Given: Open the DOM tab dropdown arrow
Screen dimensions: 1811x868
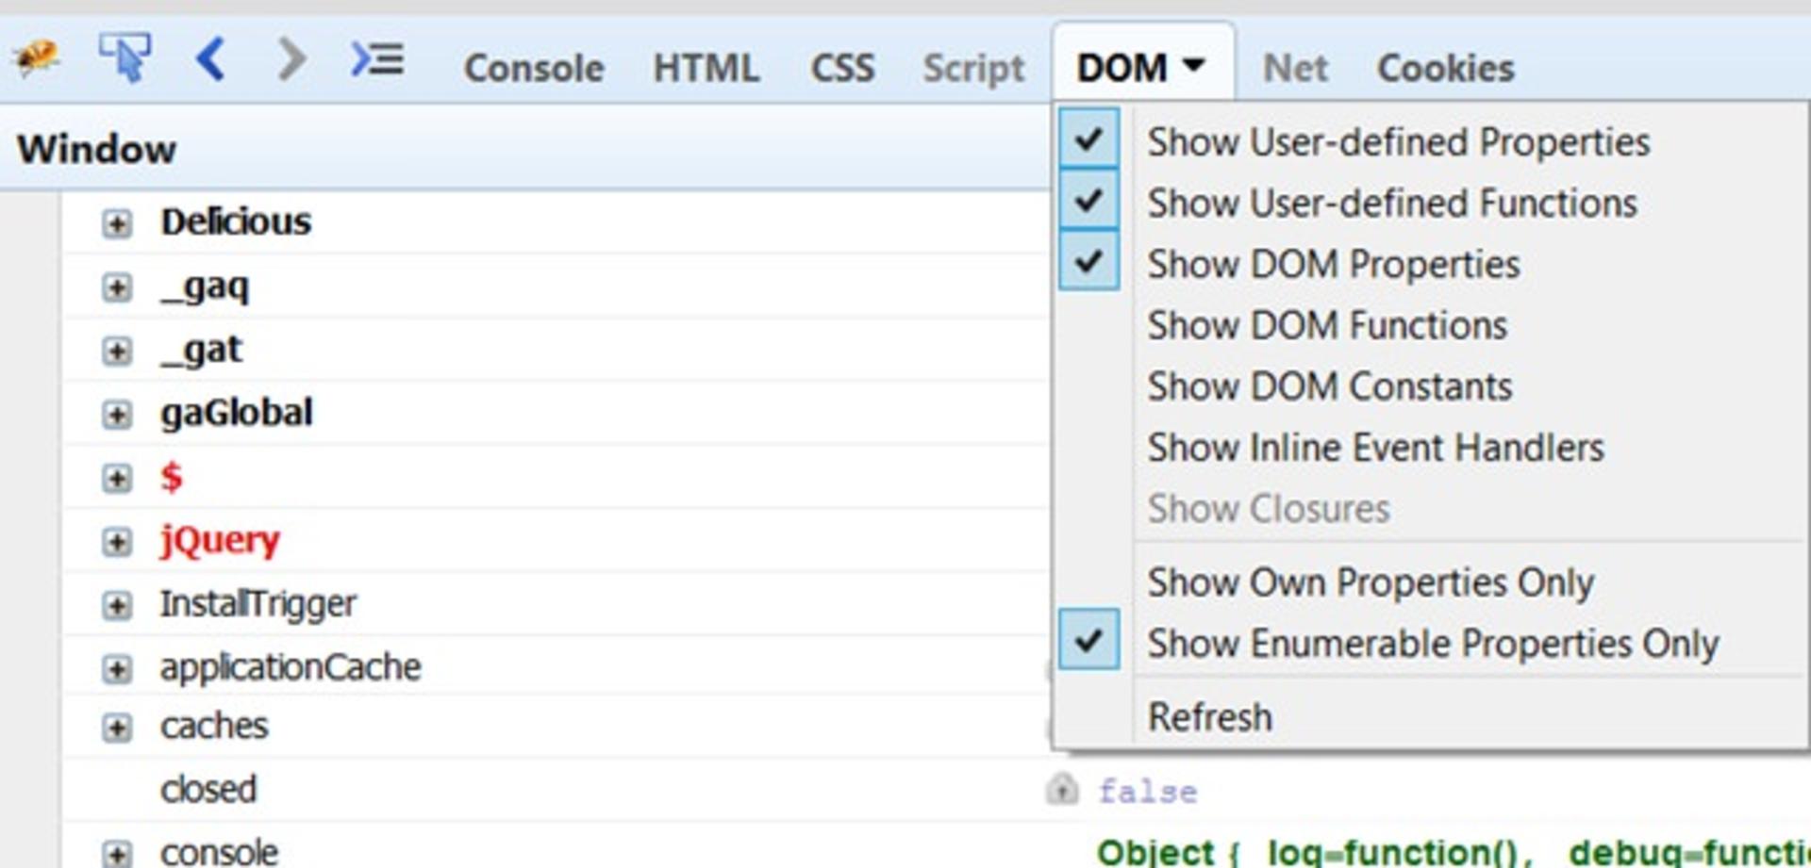Looking at the screenshot, I should tap(1193, 65).
